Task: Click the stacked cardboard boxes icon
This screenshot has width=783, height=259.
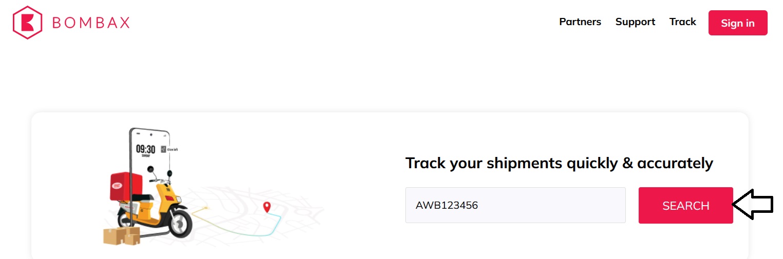Action: (x=122, y=235)
